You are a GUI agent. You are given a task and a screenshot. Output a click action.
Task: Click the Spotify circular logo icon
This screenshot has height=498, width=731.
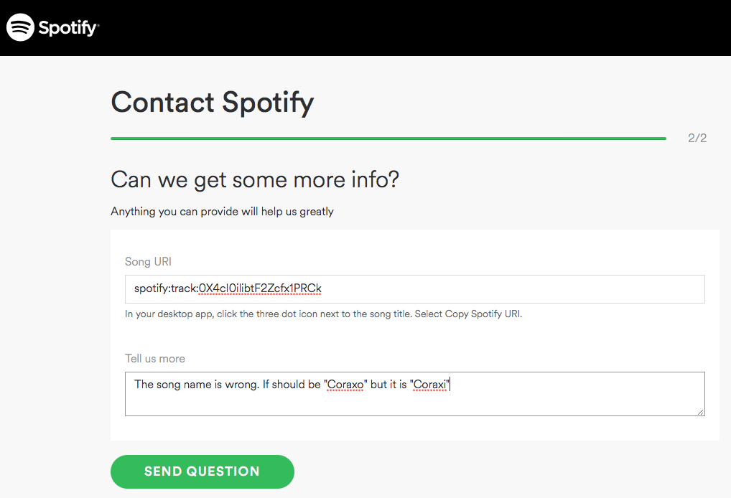click(x=21, y=27)
